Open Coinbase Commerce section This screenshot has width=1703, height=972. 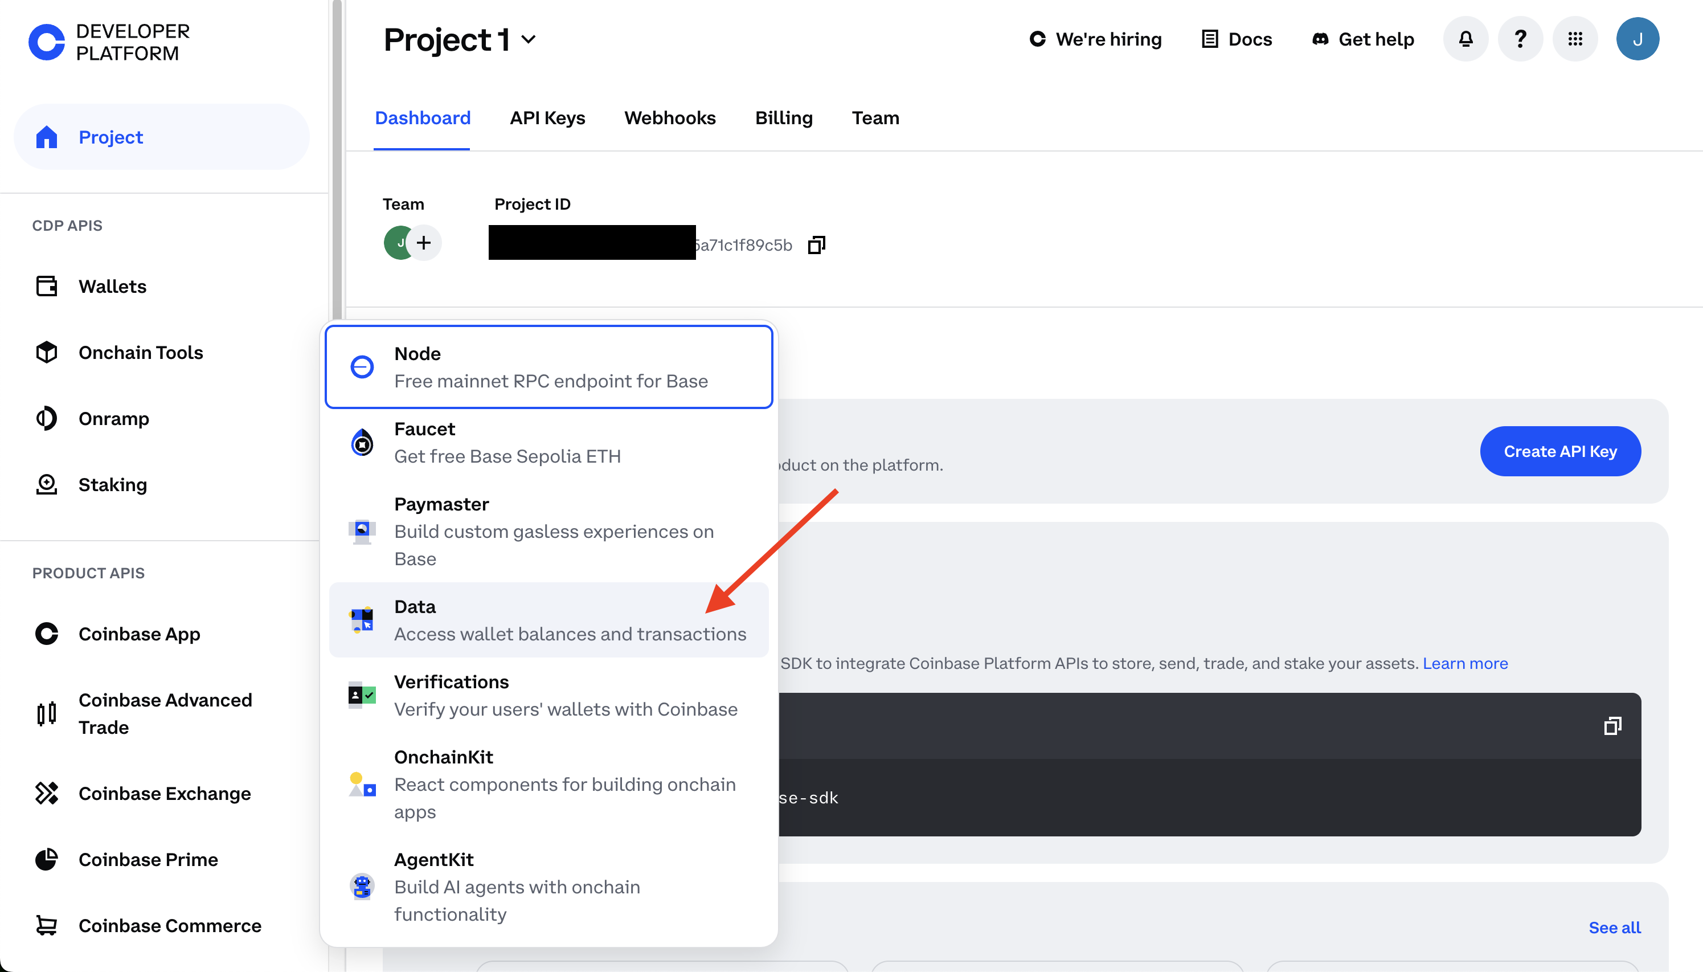pyautogui.click(x=162, y=925)
